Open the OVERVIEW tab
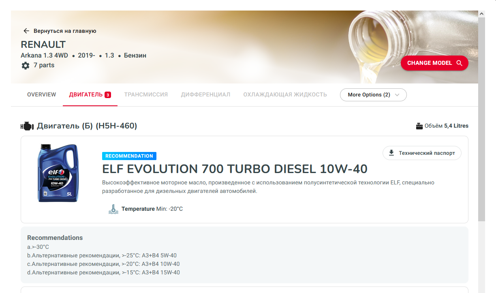 click(42, 94)
